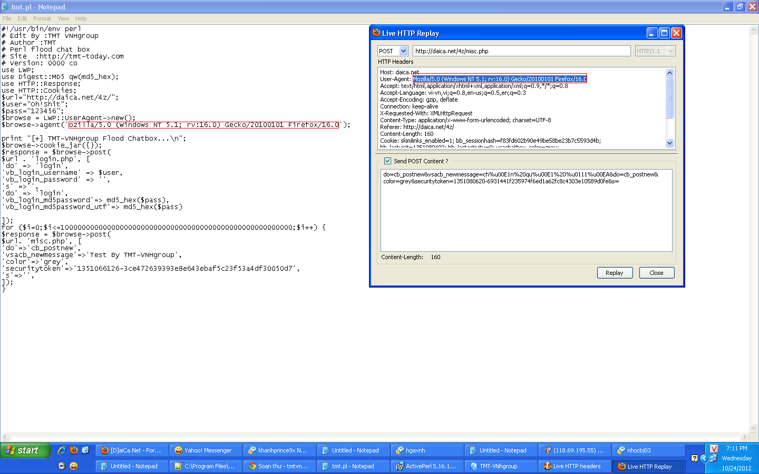Open ActivePerl 5.16.1 installer taskbar button
Image resolution: width=759 pixels, height=474 pixels.
point(427,466)
